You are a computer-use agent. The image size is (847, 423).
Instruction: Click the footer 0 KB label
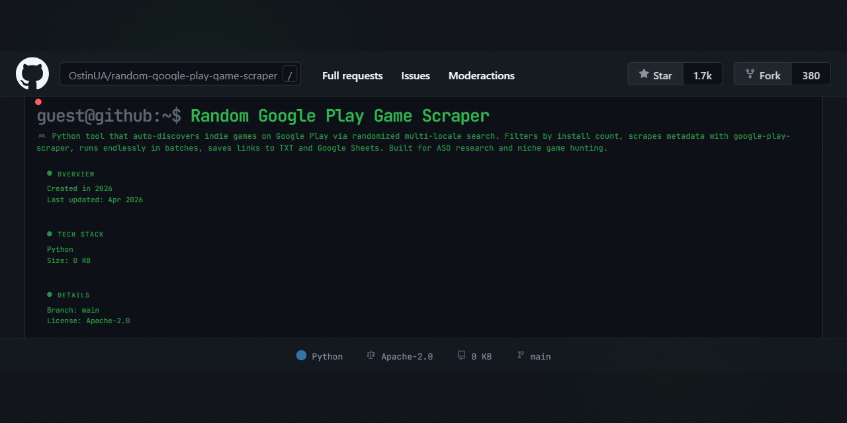(481, 356)
